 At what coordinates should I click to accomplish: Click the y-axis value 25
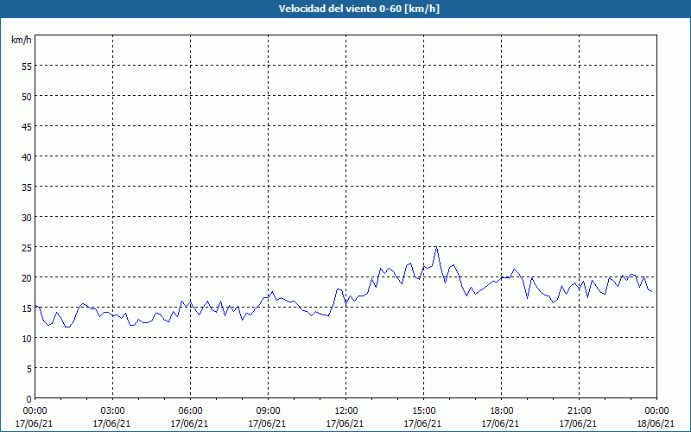click(27, 247)
